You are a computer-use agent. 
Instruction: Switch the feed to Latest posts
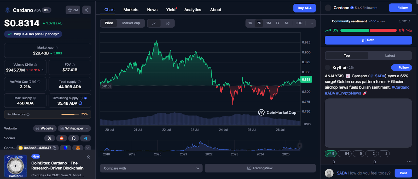pos(390,55)
